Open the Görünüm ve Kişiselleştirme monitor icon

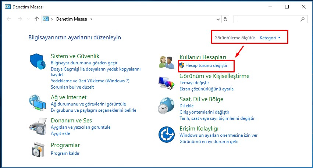(x=166, y=83)
